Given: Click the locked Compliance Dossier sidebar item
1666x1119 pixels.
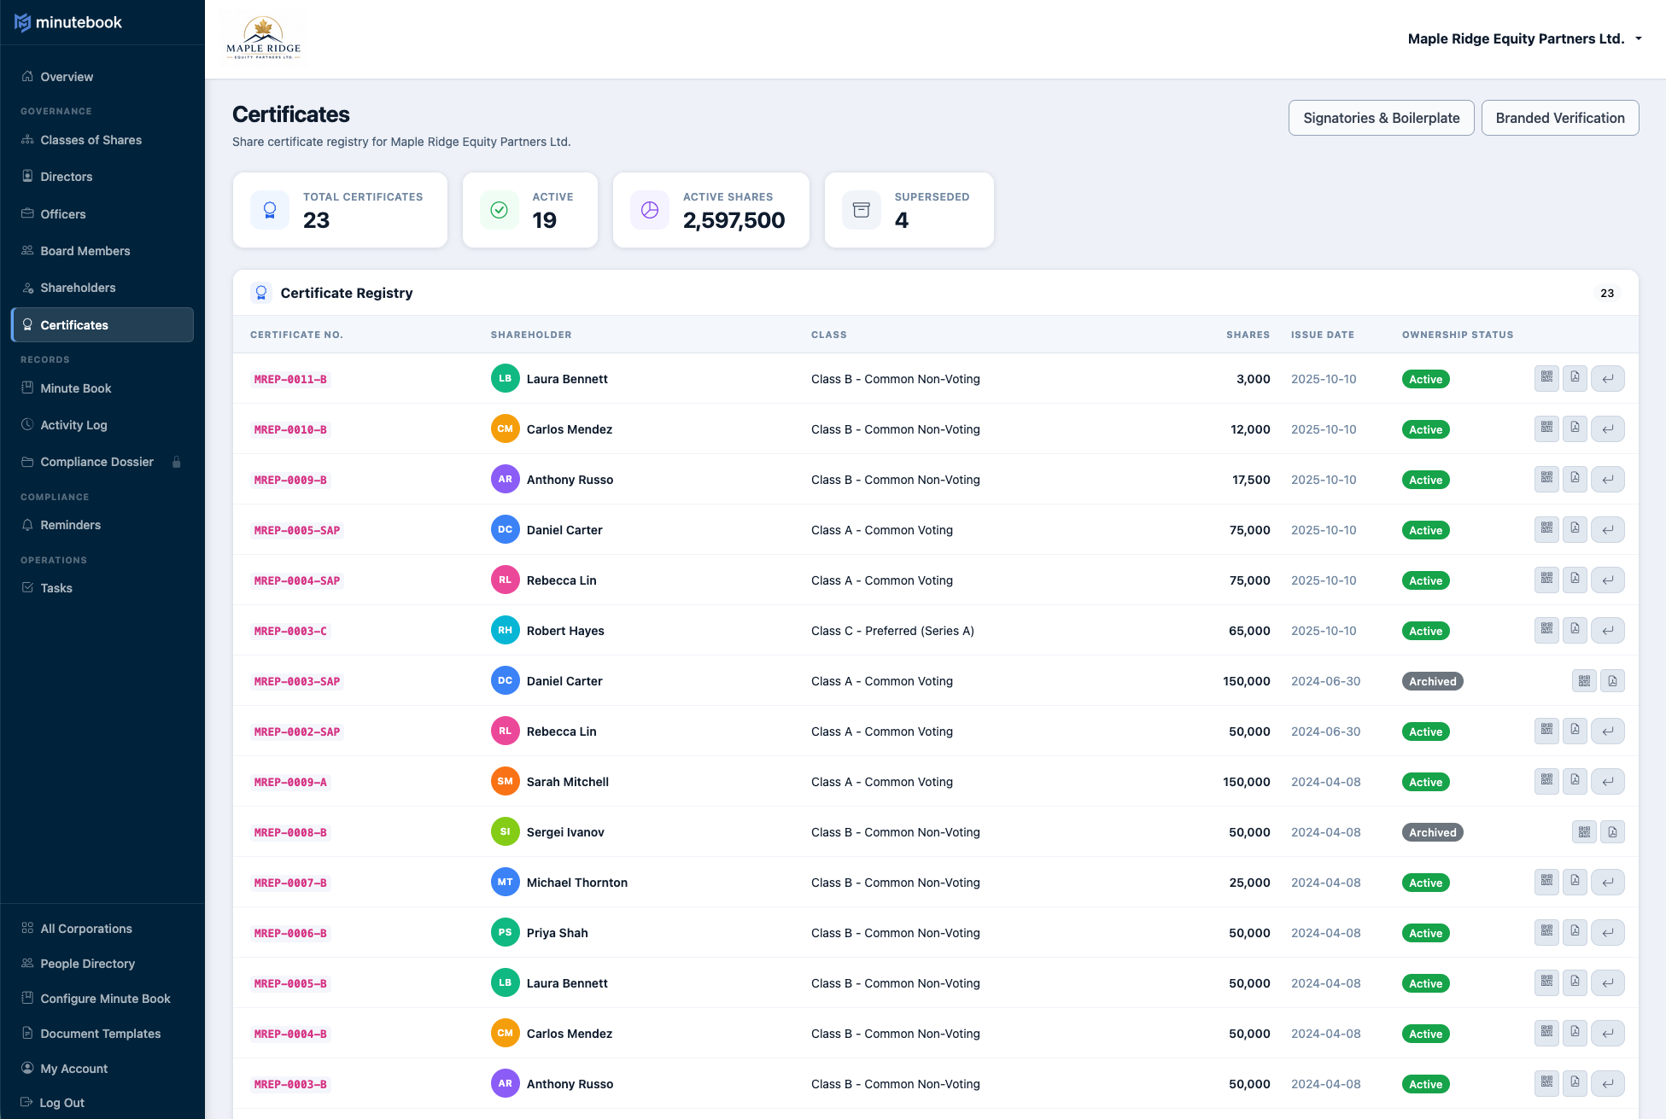Looking at the screenshot, I should tap(96, 462).
